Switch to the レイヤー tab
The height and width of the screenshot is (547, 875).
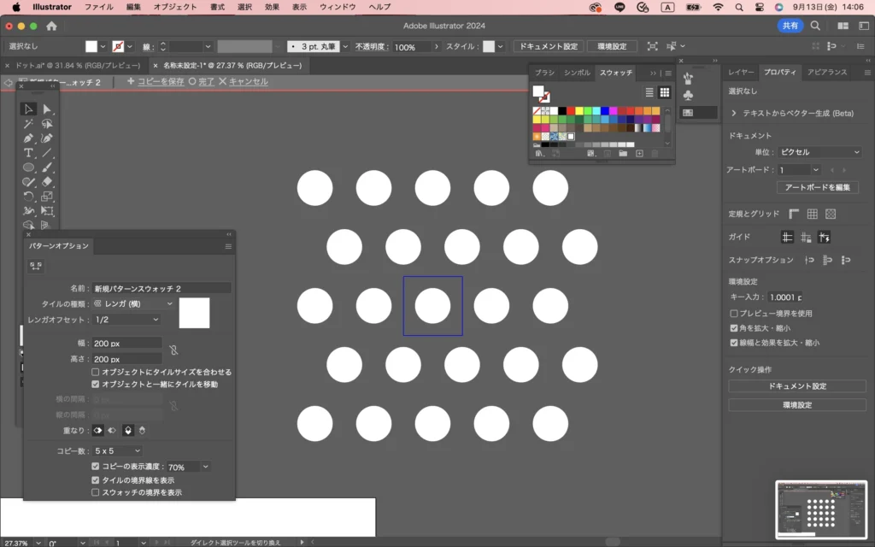[741, 73]
